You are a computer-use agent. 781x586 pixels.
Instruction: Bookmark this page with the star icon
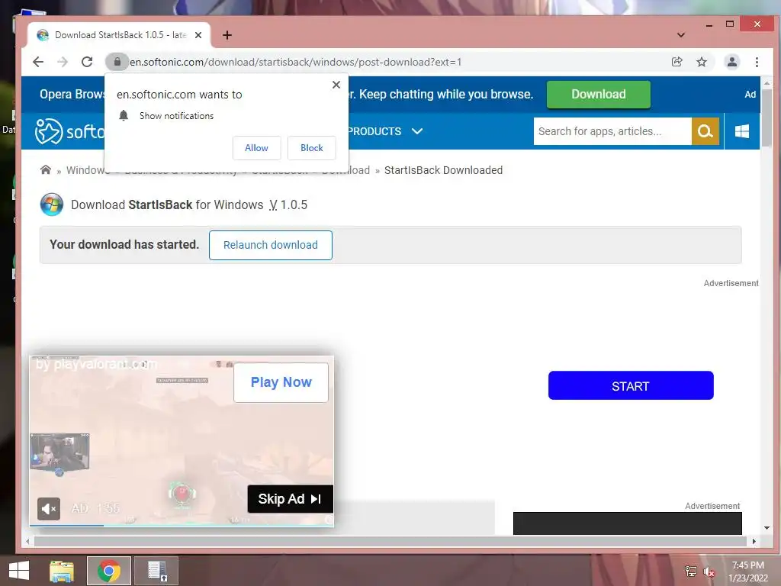(702, 62)
